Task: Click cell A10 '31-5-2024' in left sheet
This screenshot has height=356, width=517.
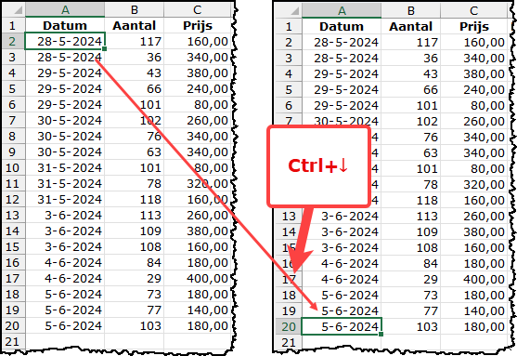Action: [x=65, y=167]
